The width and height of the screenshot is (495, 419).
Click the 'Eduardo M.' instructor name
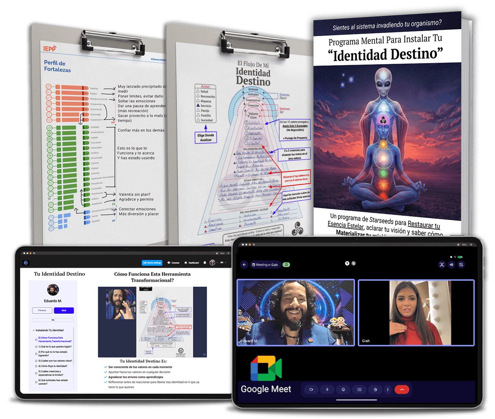53,301
